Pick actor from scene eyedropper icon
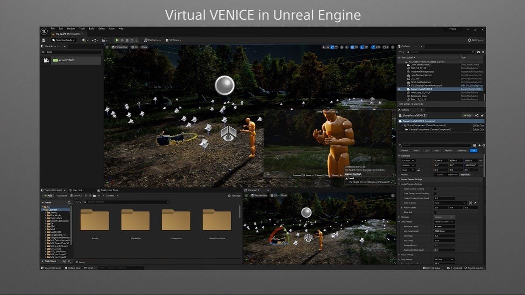Image resolution: width=525 pixels, height=295 pixels. tap(475, 203)
